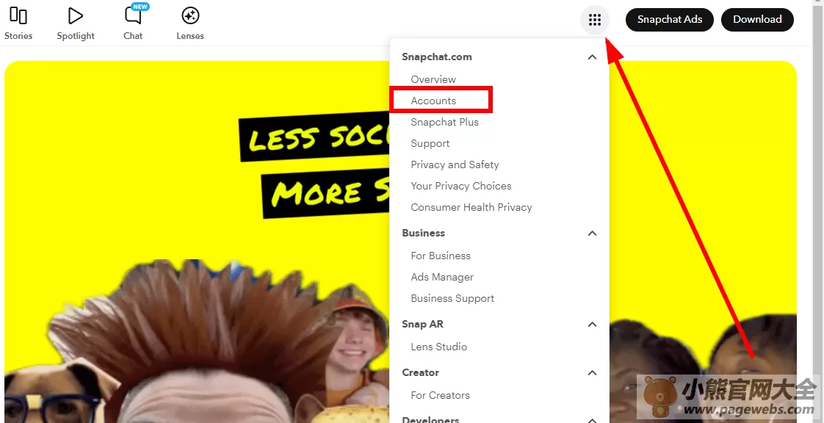Collapse the Snap AR section chevron
The width and height of the screenshot is (824, 423).
[592, 324]
